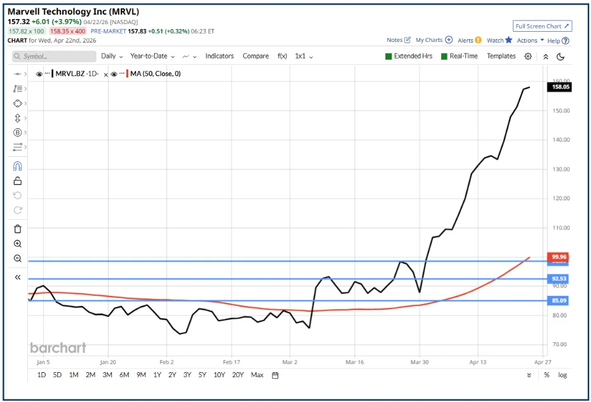
Task: Open the Alerts warning icon
Action: (x=478, y=40)
